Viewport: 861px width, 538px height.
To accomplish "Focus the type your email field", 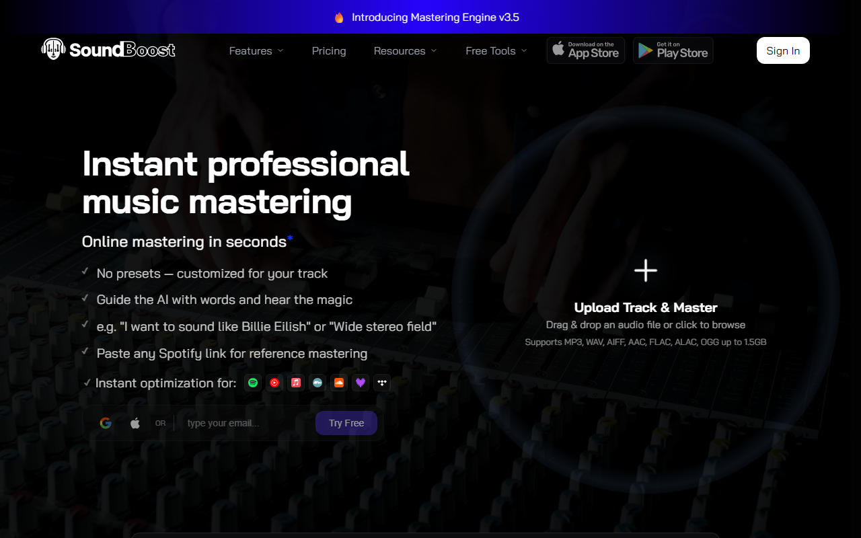I will coord(246,423).
